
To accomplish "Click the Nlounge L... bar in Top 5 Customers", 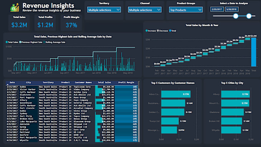I will (x=169, y=130).
